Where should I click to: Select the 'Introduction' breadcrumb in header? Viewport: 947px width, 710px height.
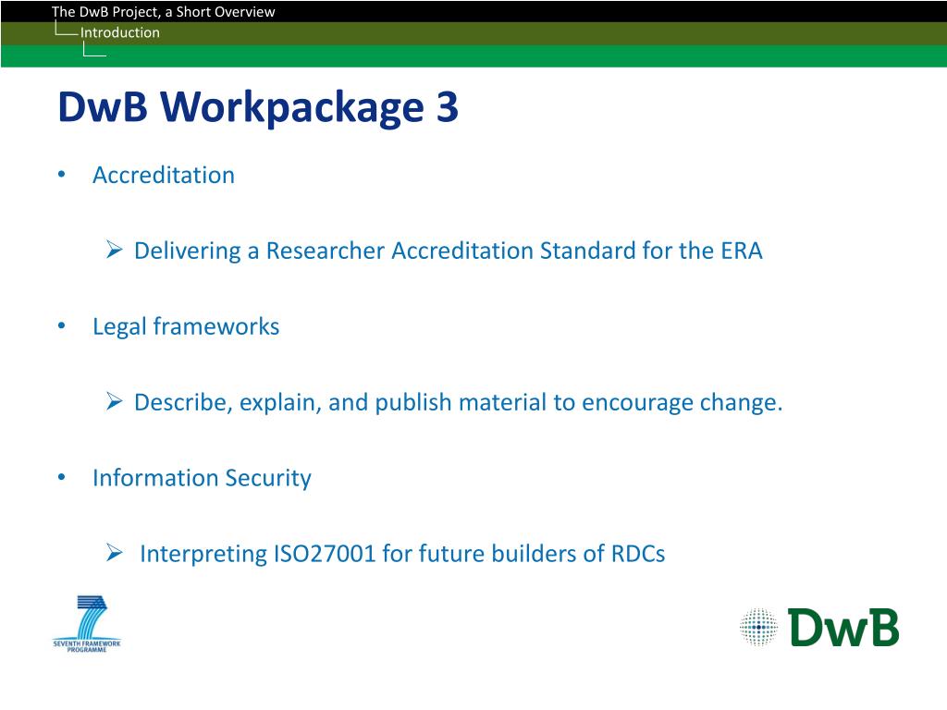coord(120,32)
